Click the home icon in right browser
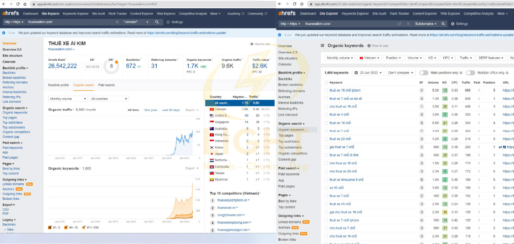This screenshot has height=244, width=514. 302,4
